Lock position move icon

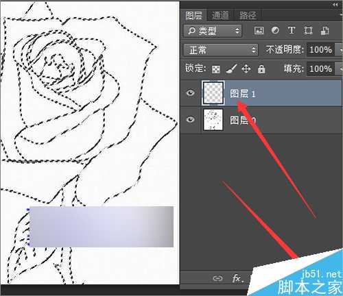pyautogui.click(x=246, y=69)
